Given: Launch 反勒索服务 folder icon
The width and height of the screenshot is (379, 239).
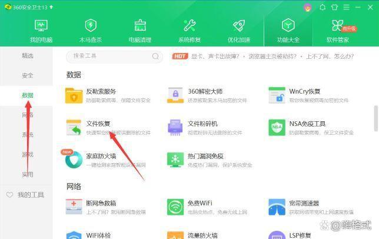Looking at the screenshot, I should [74, 95].
